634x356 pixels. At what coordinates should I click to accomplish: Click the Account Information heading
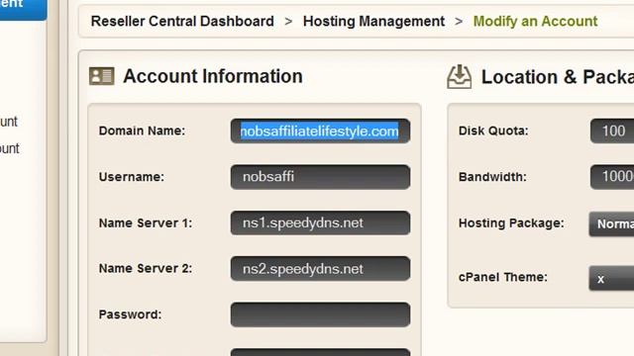213,76
